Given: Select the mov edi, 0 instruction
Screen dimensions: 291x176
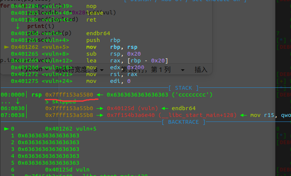Looking at the screenshot, I should (108, 81).
